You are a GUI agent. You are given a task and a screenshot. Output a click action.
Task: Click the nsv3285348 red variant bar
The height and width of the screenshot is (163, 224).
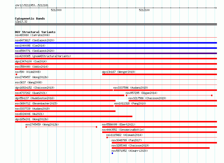(161, 148)
